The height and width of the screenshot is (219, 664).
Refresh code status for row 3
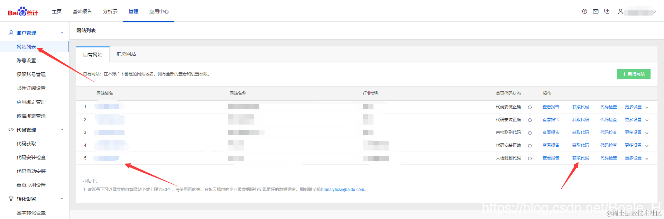(x=530, y=133)
